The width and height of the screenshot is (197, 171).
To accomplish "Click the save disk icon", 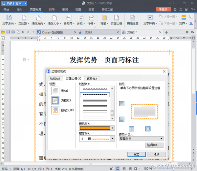I will [8, 32].
